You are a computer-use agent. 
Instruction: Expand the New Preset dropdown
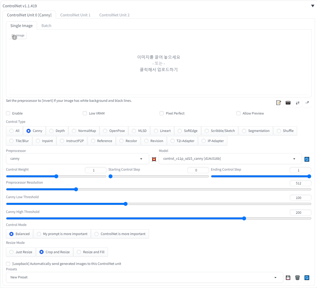pyautogui.click(x=144, y=277)
